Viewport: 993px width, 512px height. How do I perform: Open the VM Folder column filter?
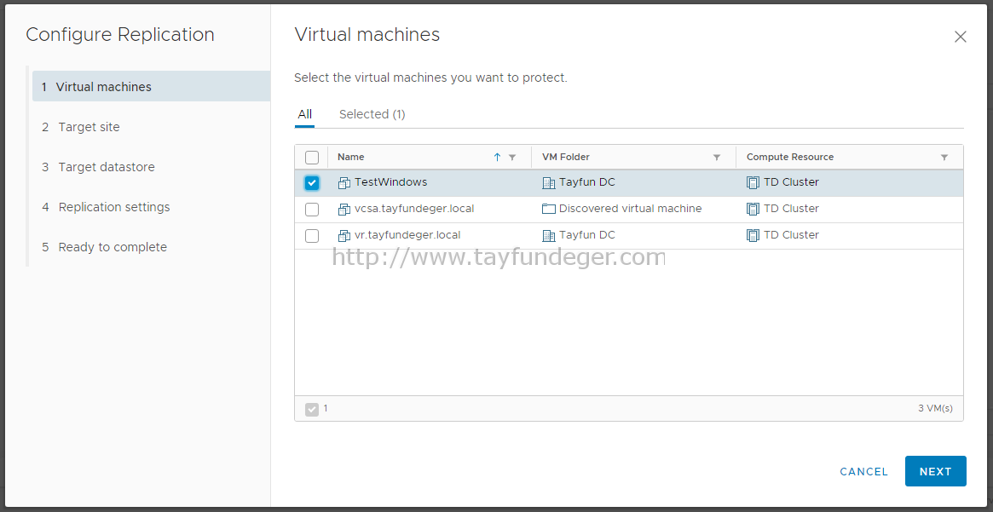717,158
